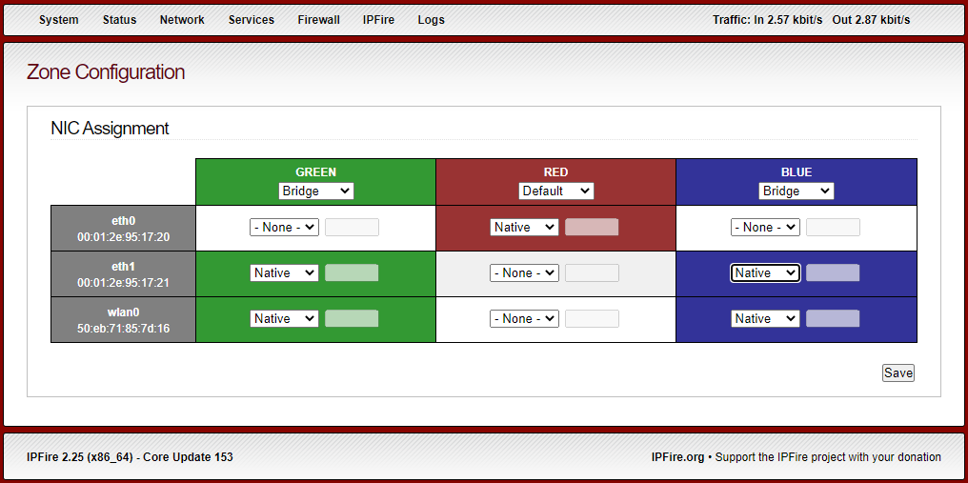
Task: Click wlan0 GREEN VLAN ID field
Action: [x=352, y=319]
